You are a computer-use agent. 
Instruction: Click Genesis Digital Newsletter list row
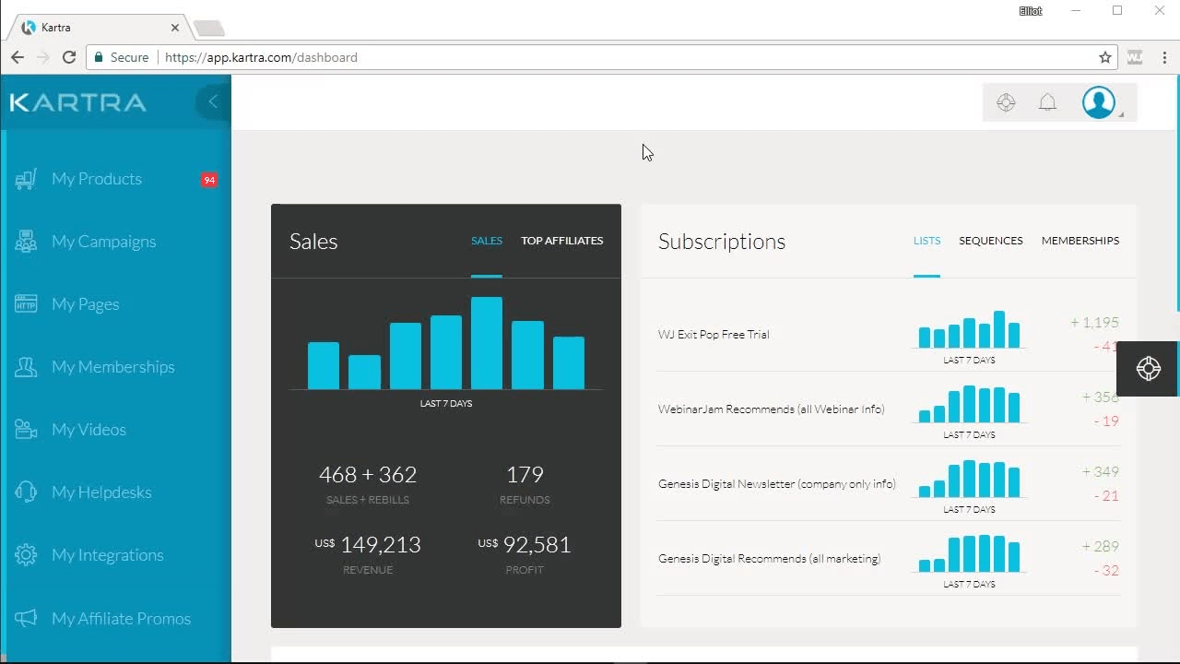tap(776, 484)
